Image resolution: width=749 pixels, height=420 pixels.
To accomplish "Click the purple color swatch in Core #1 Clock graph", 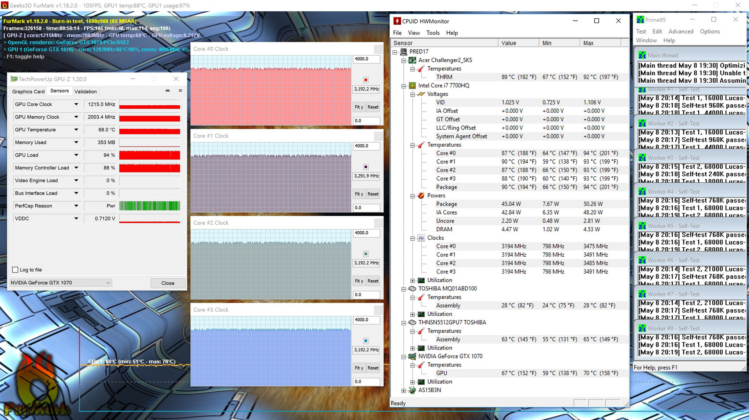I will (x=366, y=167).
